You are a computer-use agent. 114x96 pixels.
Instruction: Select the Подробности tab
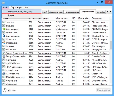[x=87, y=12]
